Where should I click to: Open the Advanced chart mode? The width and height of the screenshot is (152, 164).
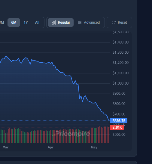[89, 22]
